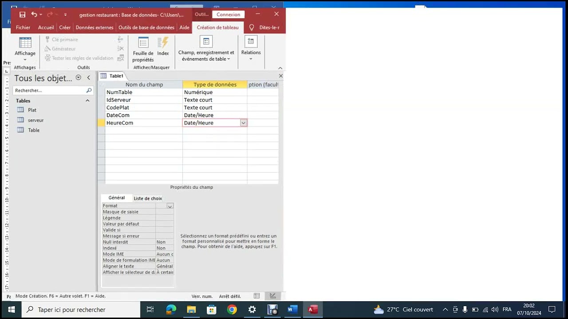Open the Fichier menu
The image size is (568, 319).
click(23, 27)
